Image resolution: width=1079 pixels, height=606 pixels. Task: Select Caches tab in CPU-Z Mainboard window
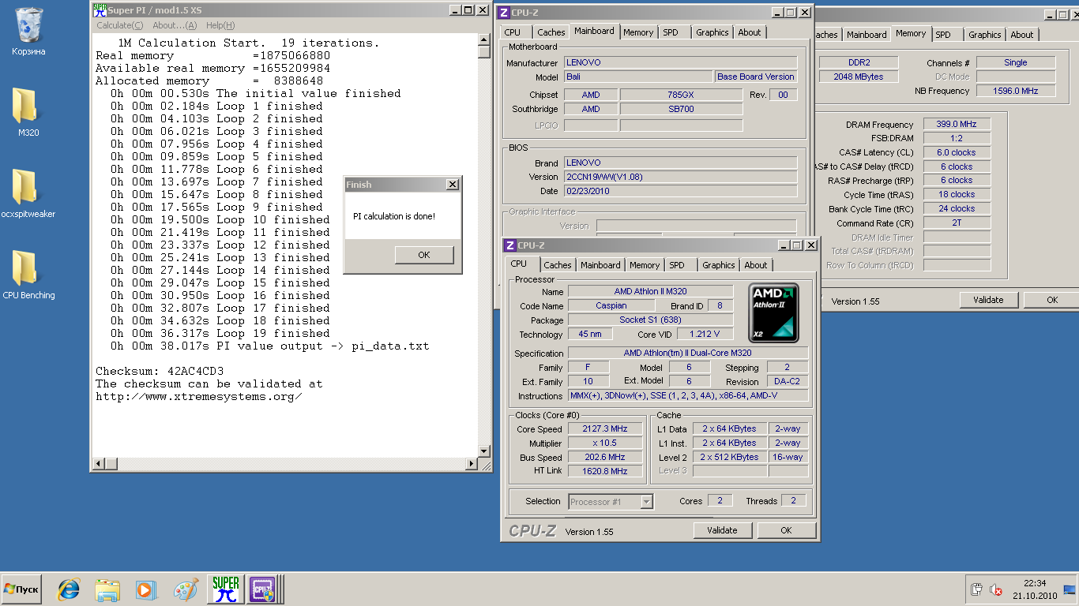[551, 32]
